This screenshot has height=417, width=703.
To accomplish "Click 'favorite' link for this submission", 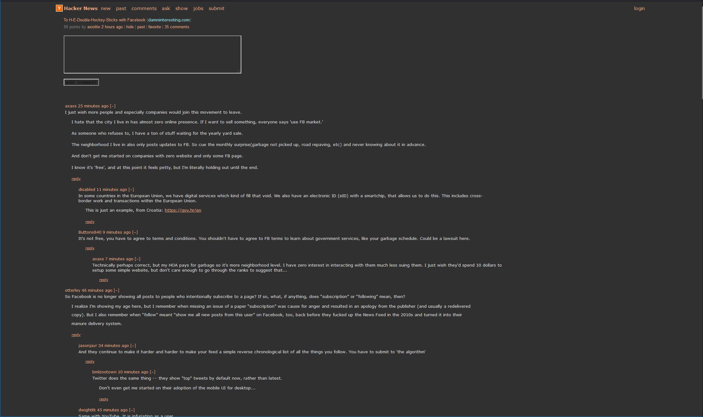I will point(155,26).
